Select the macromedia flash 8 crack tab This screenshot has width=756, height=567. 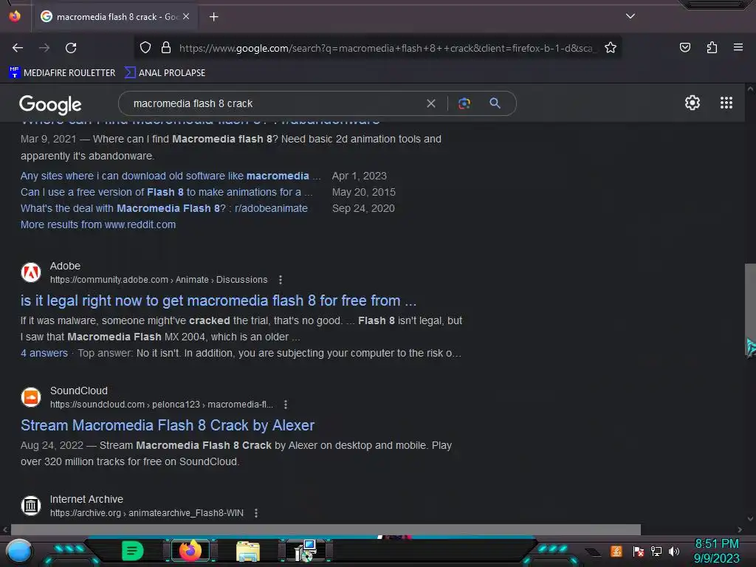click(x=114, y=17)
